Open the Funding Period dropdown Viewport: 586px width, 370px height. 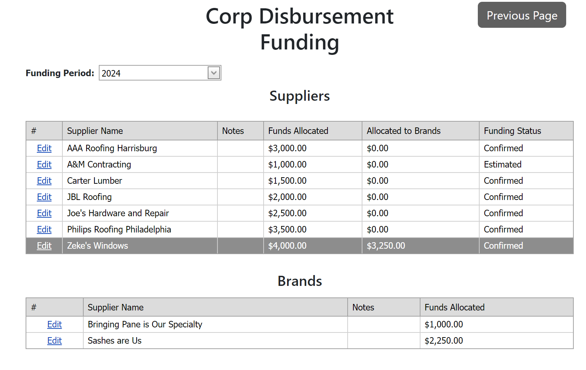pyautogui.click(x=213, y=73)
